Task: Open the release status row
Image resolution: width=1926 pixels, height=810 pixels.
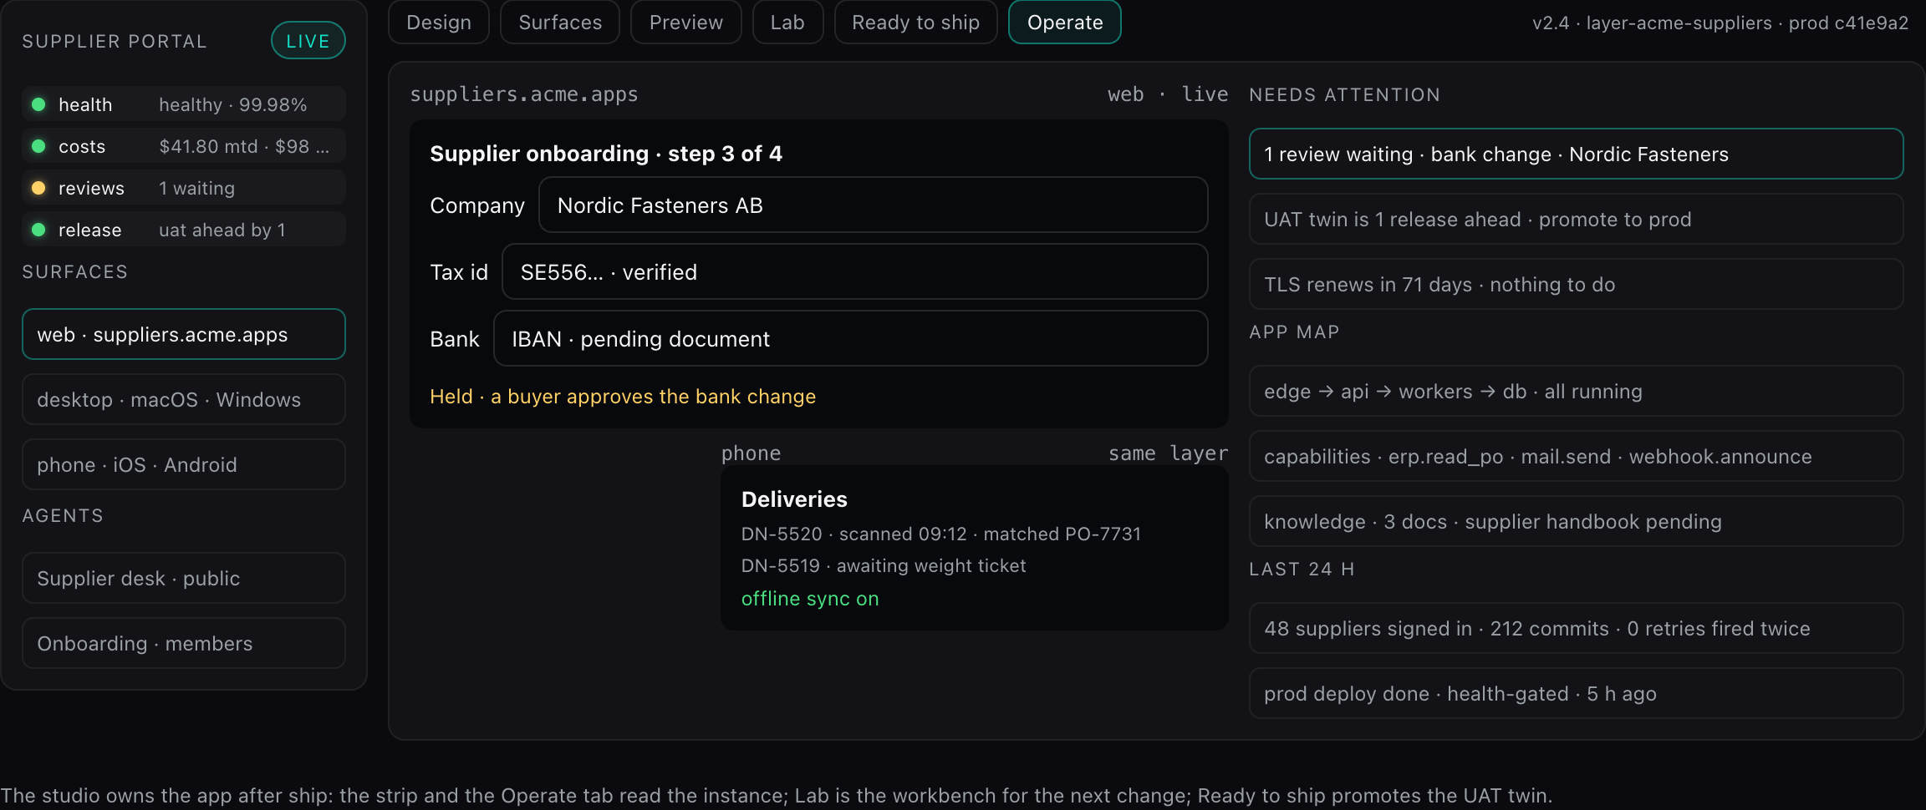Action: (x=184, y=230)
